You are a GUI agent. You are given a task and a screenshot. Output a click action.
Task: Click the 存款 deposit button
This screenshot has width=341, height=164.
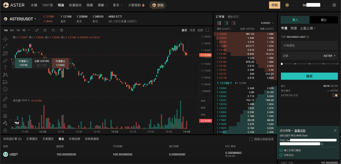(x=274, y=5)
